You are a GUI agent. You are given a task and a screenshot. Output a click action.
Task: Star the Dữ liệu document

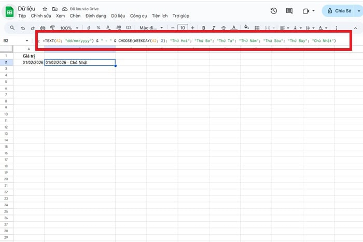[45, 9]
